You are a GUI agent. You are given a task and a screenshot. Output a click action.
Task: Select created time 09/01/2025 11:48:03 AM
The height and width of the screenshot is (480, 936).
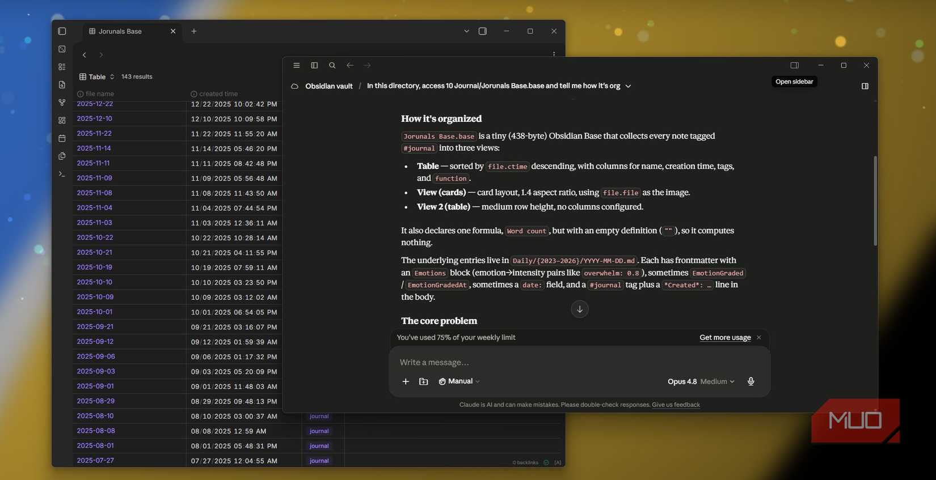click(x=234, y=386)
